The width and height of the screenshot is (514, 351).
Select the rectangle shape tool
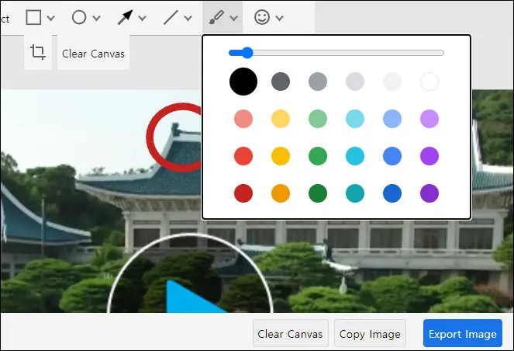tap(33, 17)
